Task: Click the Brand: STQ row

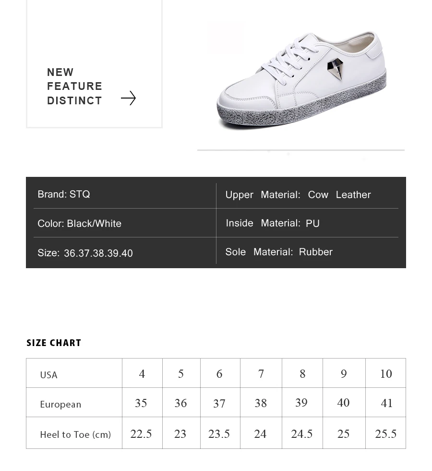Action: point(64,194)
